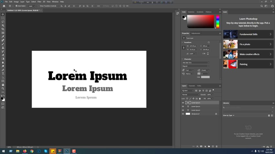This screenshot has height=154, width=275.
Task: Open the font family Alfa Slab One dropdown
Action: tap(195, 63)
